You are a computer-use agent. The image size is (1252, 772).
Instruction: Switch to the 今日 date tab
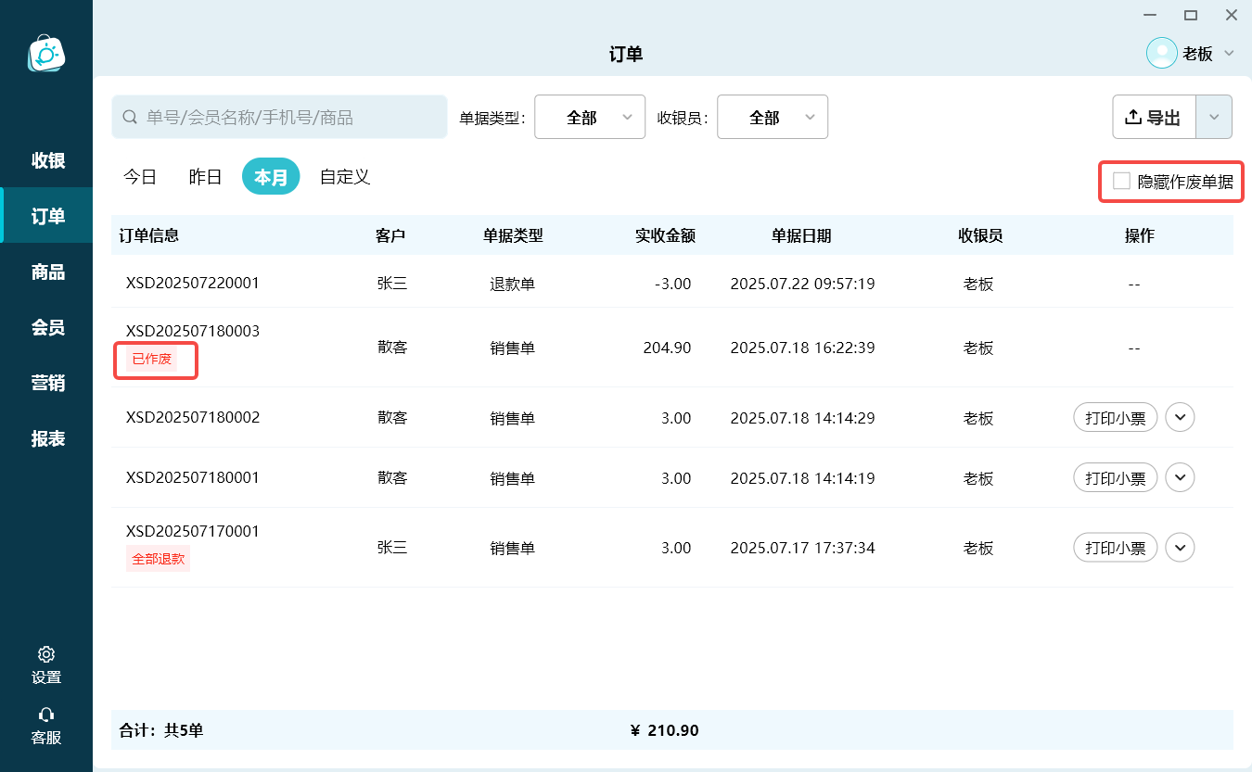(x=140, y=176)
